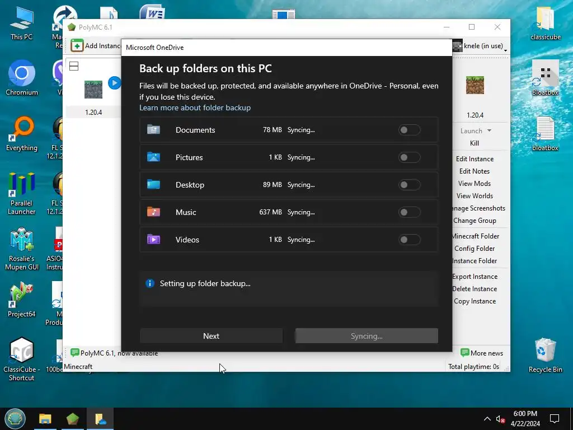Open Recycle Bin desktop icon
The height and width of the screenshot is (430, 573).
point(545,356)
